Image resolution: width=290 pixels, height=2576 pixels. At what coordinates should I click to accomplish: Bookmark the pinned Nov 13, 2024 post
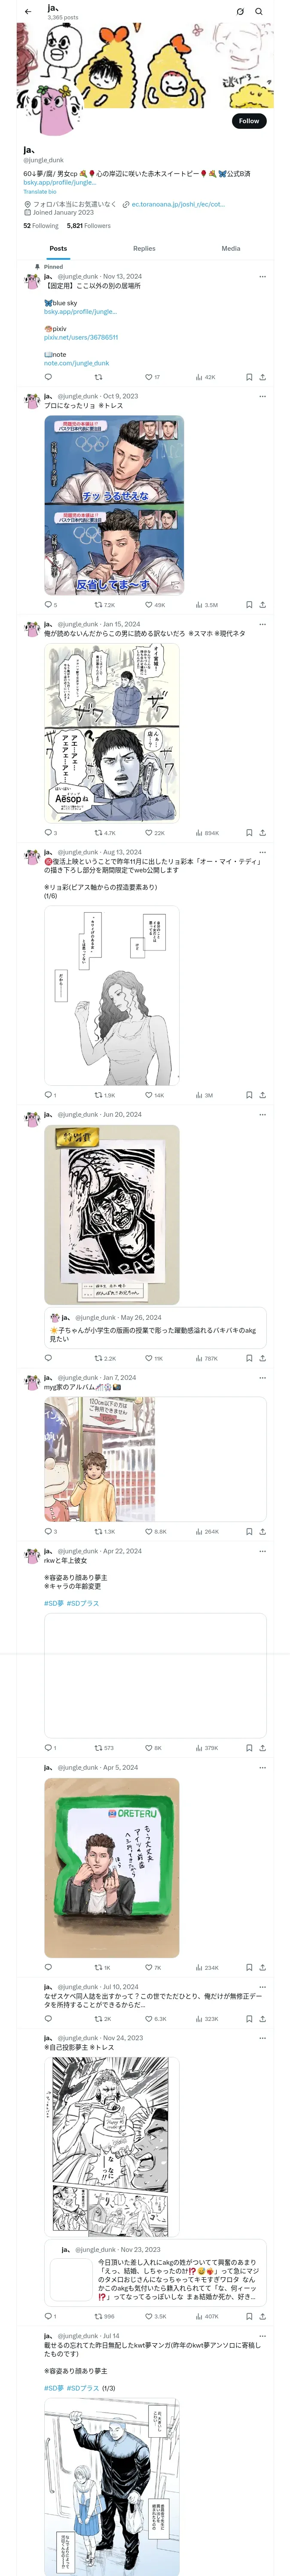click(x=249, y=377)
